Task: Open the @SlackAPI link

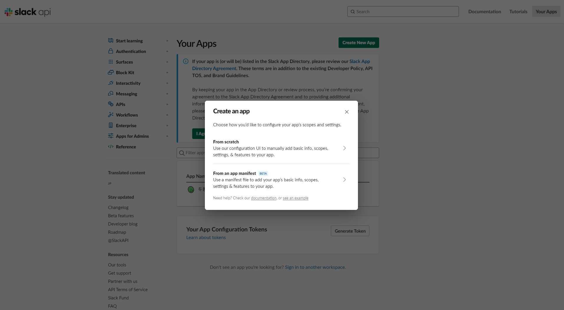Action: [118, 240]
